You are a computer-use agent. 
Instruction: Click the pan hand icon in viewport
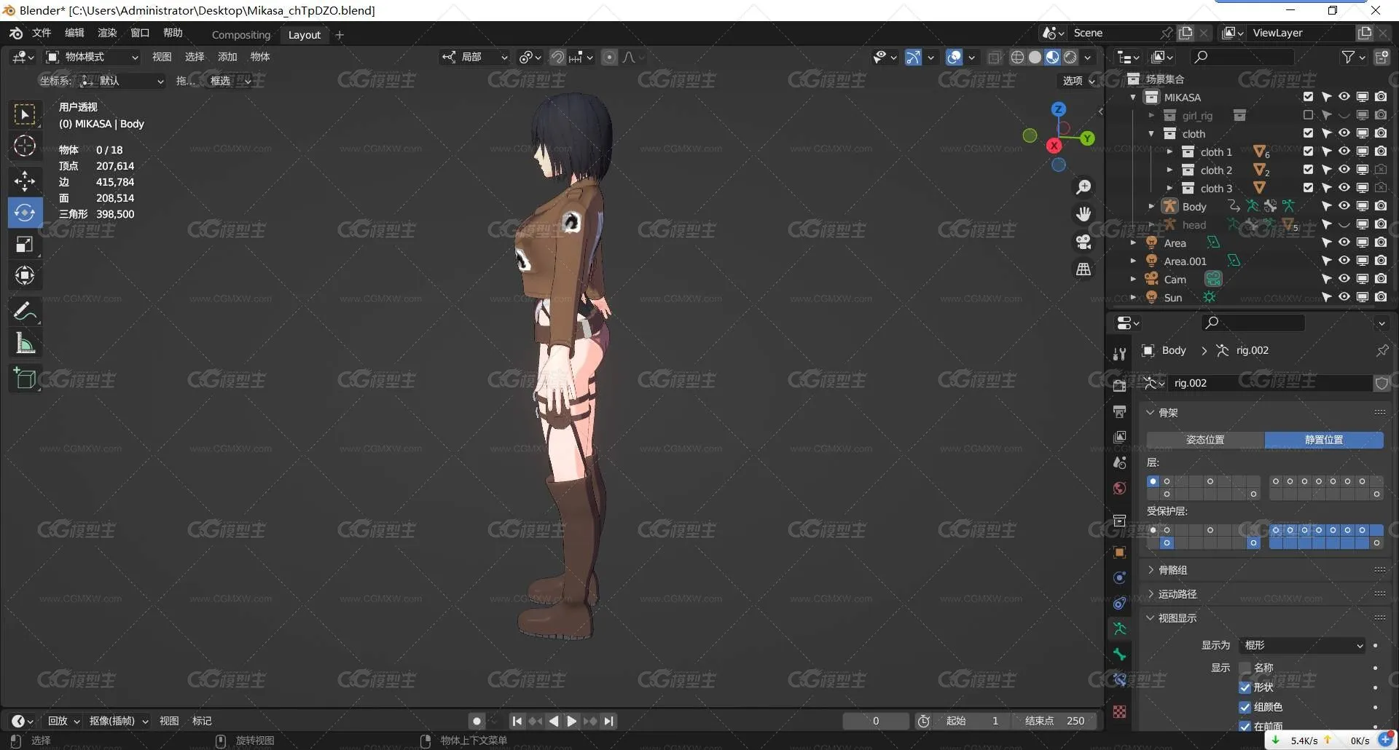pos(1083,214)
